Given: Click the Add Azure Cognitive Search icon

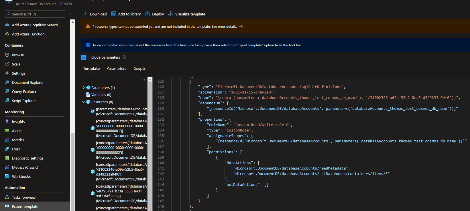Looking at the screenshot, I should 7,25.
